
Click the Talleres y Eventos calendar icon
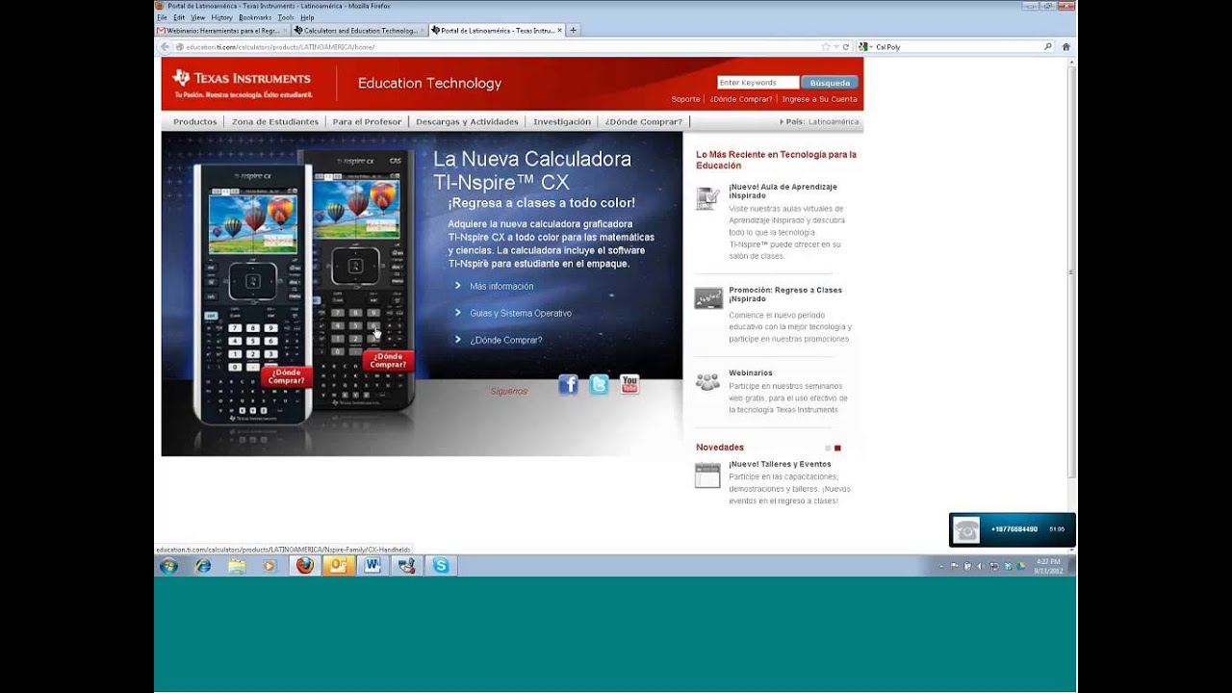(x=707, y=475)
